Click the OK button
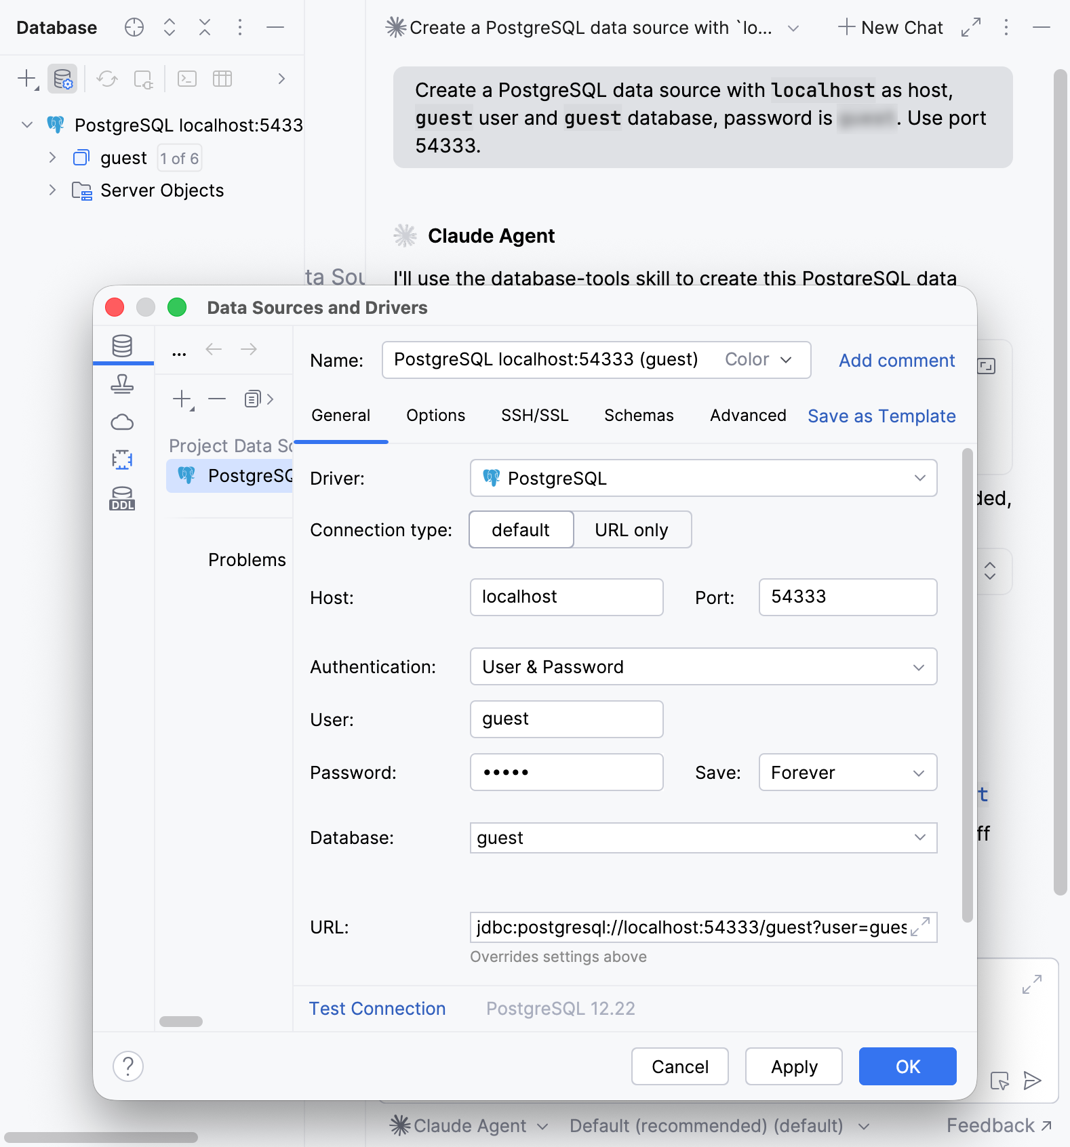Image resolution: width=1070 pixels, height=1147 pixels. click(x=907, y=1067)
